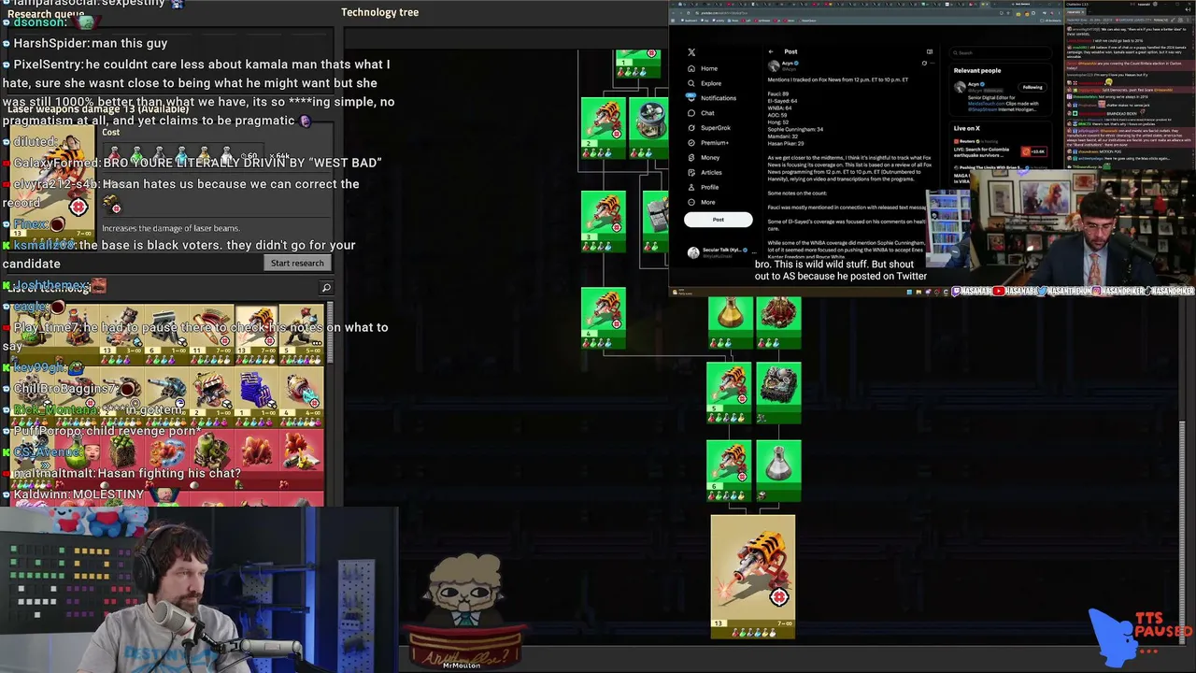
Task: Click Acyn's avatar on the post
Action: tap(773, 66)
